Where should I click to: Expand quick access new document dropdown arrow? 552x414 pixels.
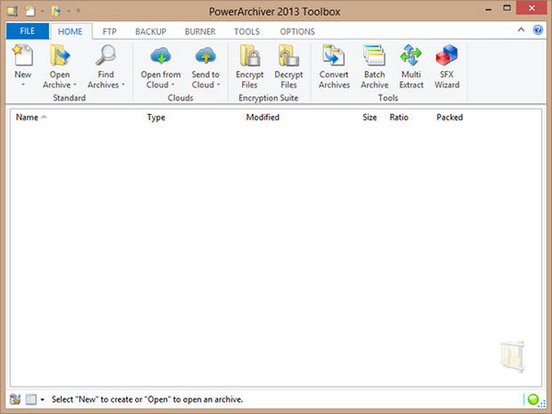pyautogui.click(x=42, y=11)
